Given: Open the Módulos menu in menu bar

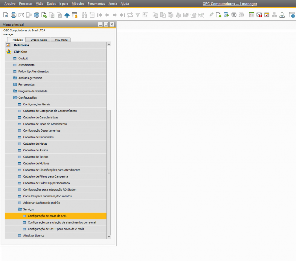Looking at the screenshot, I should coord(78,4).
